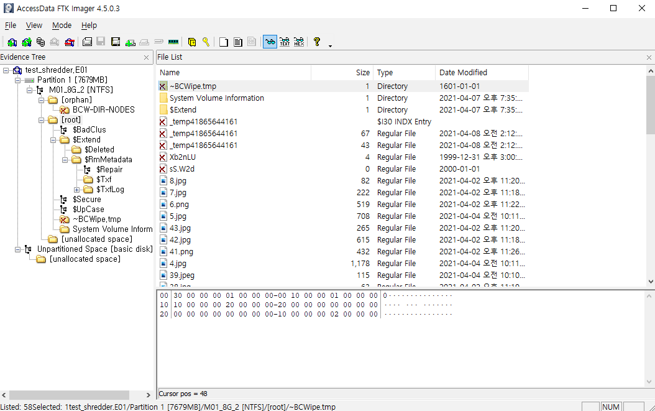The image size is (655, 411).
Task: Open Image Mounting toolbar icon
Action: 40,42
